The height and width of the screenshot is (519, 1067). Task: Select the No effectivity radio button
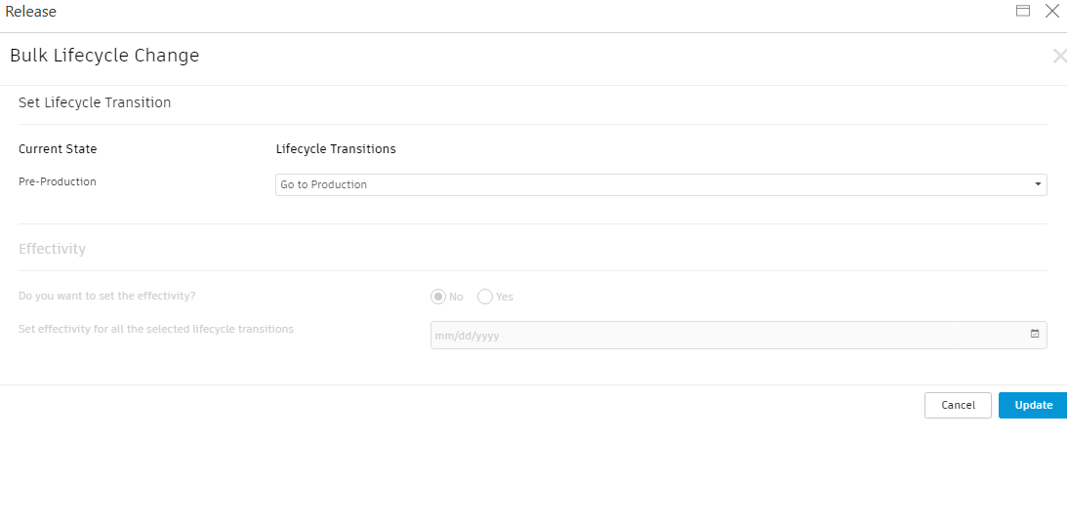[x=438, y=297]
